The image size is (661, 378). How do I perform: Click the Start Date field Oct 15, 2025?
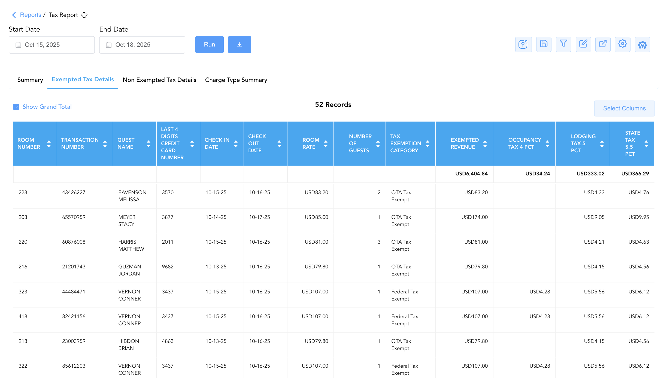[52, 45]
